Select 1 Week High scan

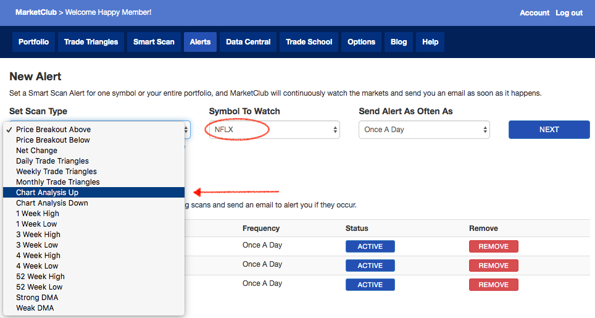pyautogui.click(x=94, y=214)
